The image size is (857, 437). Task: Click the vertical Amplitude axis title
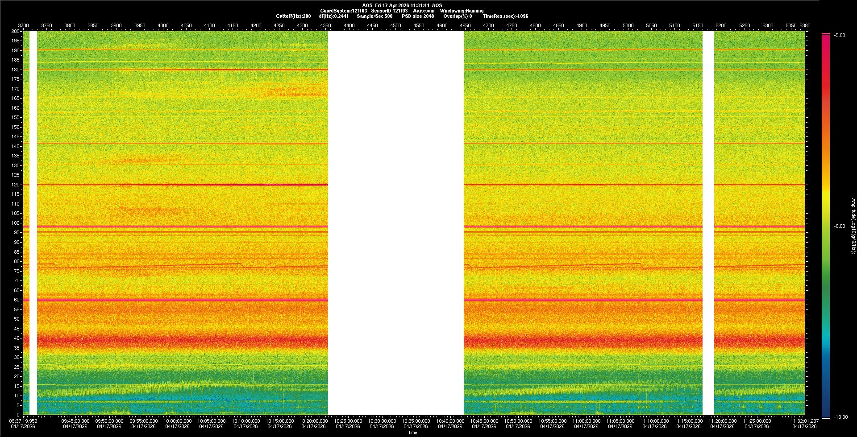(x=853, y=227)
